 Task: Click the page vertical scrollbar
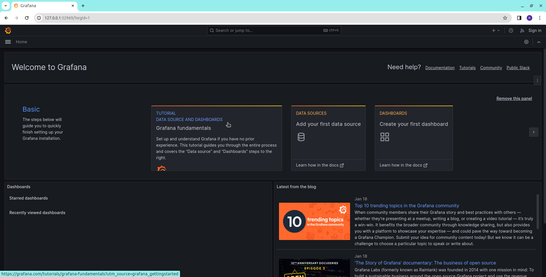click(545, 136)
